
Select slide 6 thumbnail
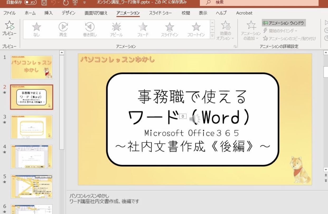point(32,209)
